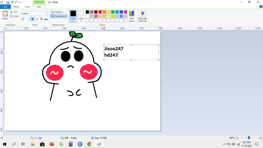263x148 pixels.
Task: Pick the red color swatch
Action: pyautogui.click(x=100, y=12)
